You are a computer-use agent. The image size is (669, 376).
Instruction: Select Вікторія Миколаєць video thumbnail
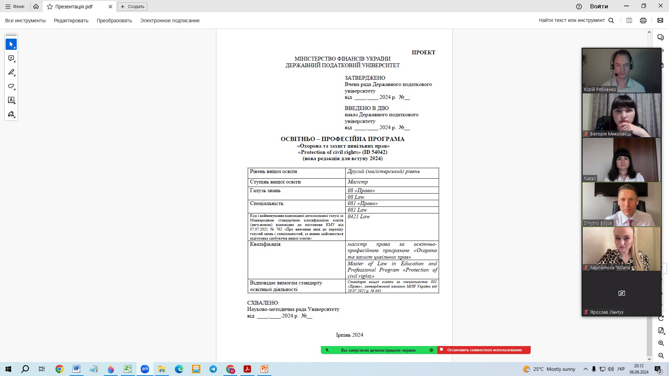coord(622,115)
